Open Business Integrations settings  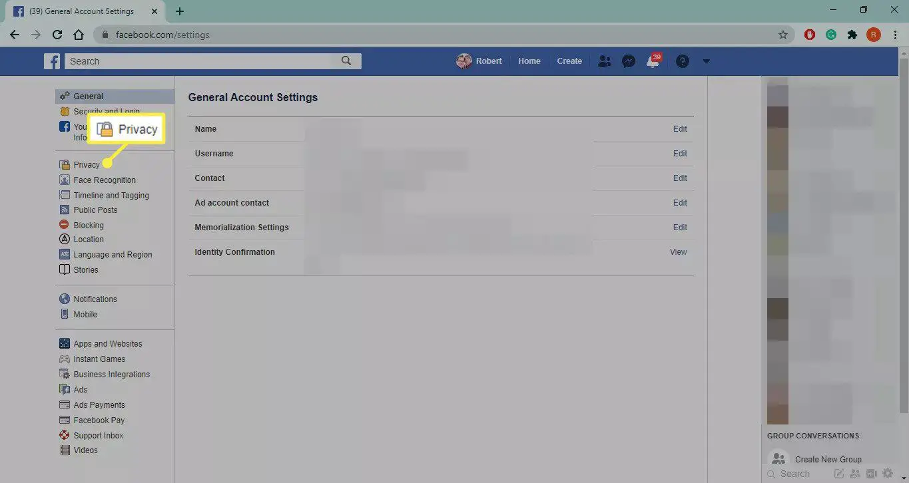(112, 375)
